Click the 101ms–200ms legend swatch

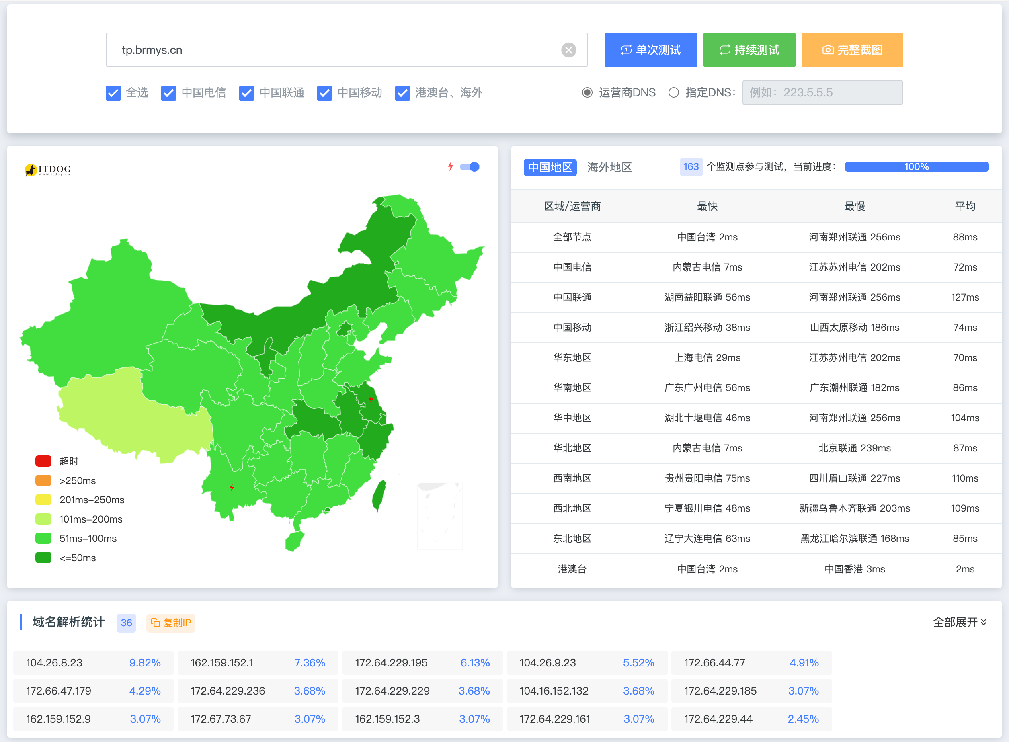[x=43, y=519]
